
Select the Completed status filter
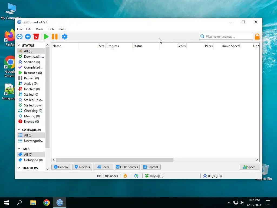pos(31,67)
